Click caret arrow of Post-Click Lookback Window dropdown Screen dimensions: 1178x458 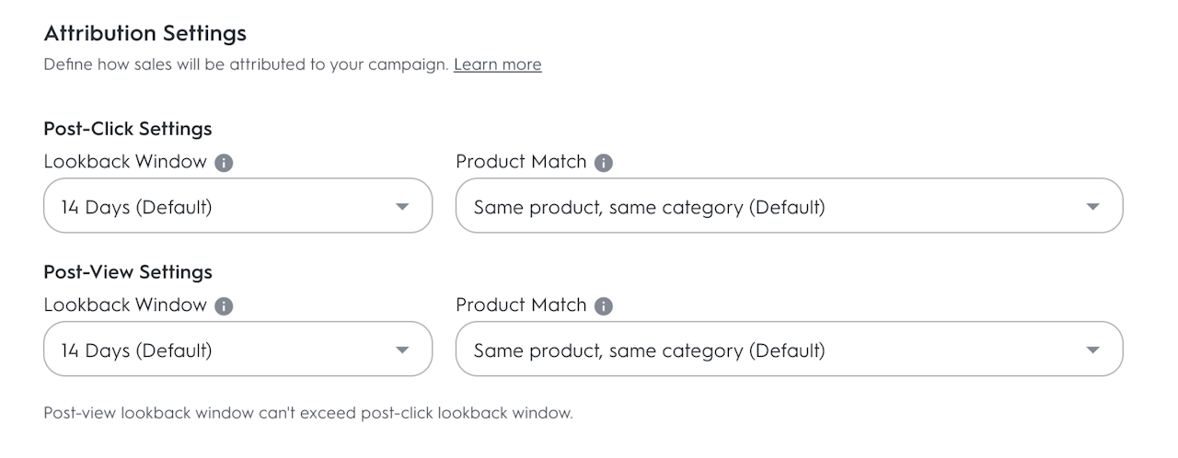(402, 207)
